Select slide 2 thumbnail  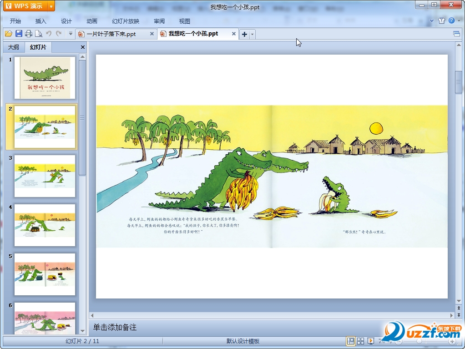coord(45,127)
